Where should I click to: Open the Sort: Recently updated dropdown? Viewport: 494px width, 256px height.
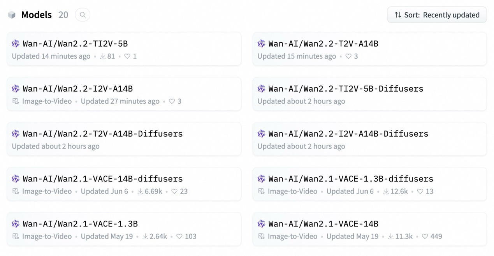(x=437, y=15)
